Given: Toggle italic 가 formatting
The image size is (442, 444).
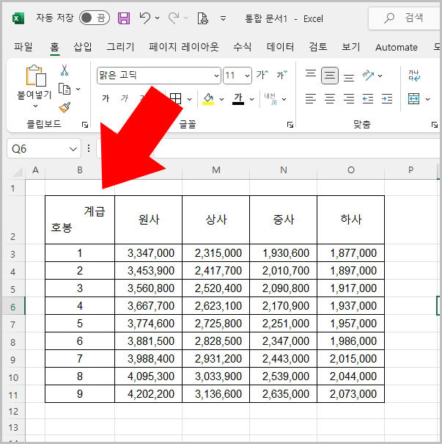Looking at the screenshot, I should click(124, 98).
